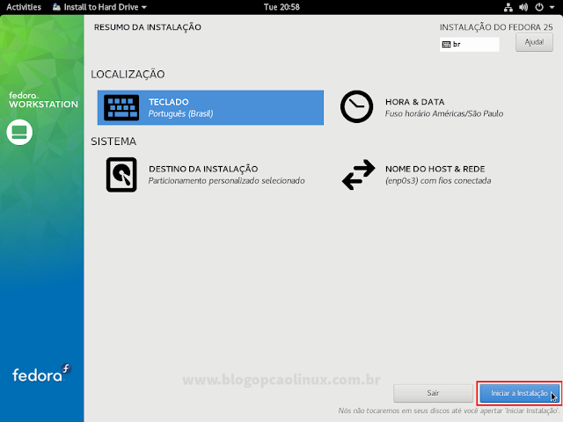Click the network status icon in top bar
The width and height of the screenshot is (563, 422).
(x=508, y=7)
